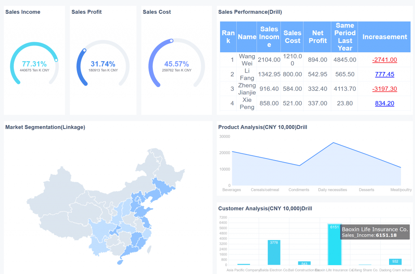Open the -3197.30 increasement link for Zheng Jianjie
This screenshot has height=274, width=415.
385,89
